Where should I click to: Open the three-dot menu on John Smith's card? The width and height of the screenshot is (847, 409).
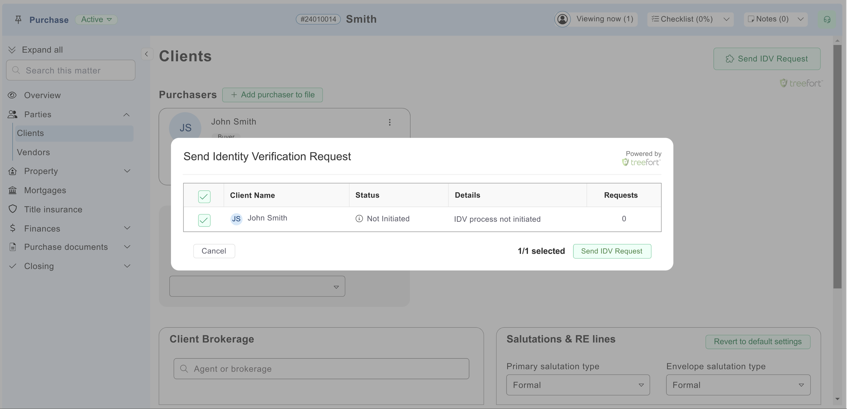tap(389, 122)
